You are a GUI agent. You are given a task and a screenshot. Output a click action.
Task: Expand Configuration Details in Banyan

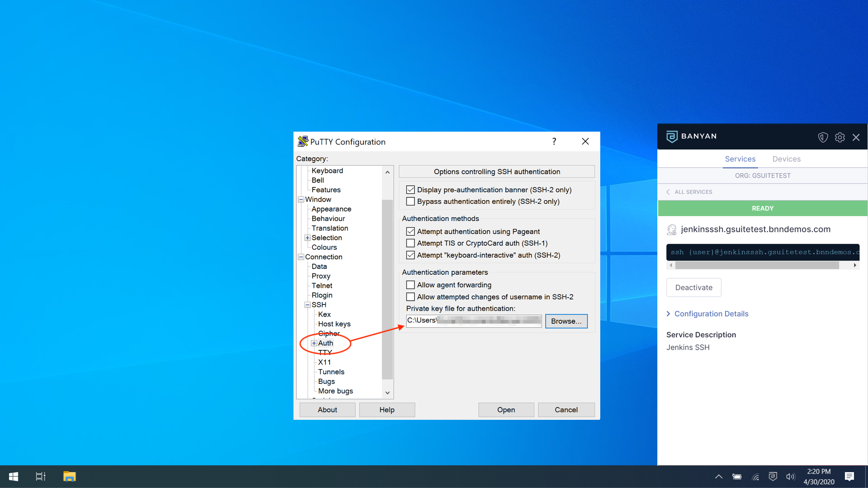[x=707, y=314]
